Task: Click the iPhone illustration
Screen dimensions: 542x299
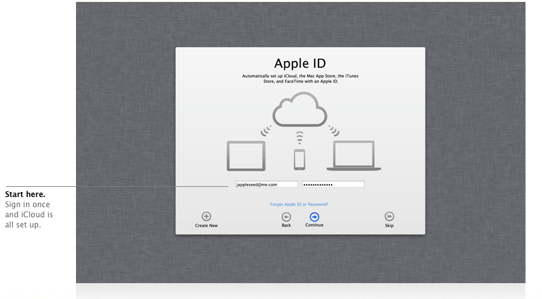Action: [299, 160]
